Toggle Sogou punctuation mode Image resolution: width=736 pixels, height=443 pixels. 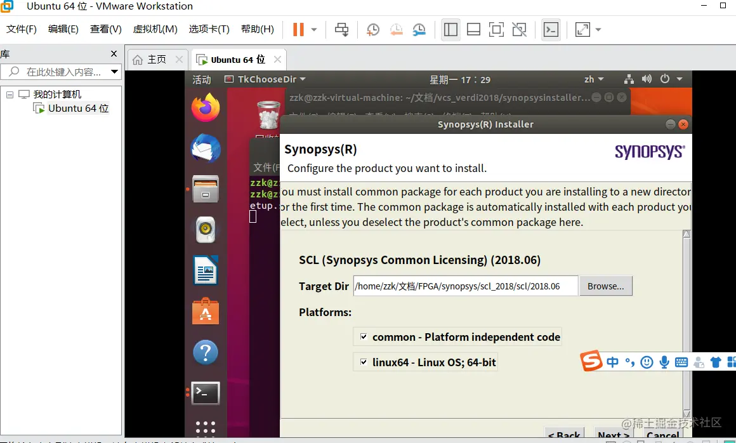(x=630, y=362)
